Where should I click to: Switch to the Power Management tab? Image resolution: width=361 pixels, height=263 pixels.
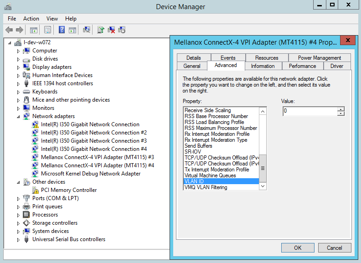coord(320,57)
